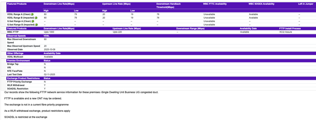Click 'SOADSL is restricted at the exchange' sentence

(x=26, y=117)
